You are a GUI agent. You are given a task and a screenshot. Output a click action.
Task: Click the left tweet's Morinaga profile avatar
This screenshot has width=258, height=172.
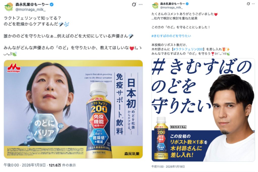[9, 7]
